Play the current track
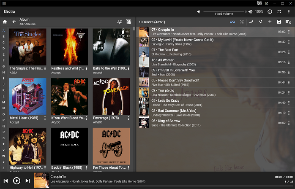Screen dimensions: 295x189 [x=16, y=181]
